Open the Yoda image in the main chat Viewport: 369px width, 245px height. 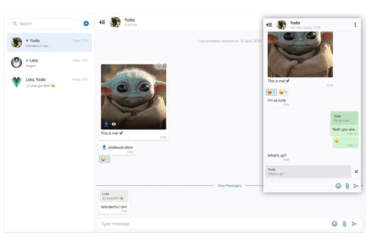click(x=133, y=97)
